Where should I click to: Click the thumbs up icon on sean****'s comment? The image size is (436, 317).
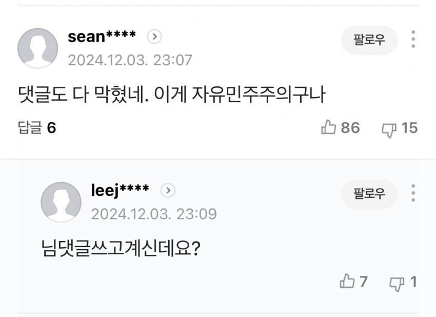(x=338, y=129)
